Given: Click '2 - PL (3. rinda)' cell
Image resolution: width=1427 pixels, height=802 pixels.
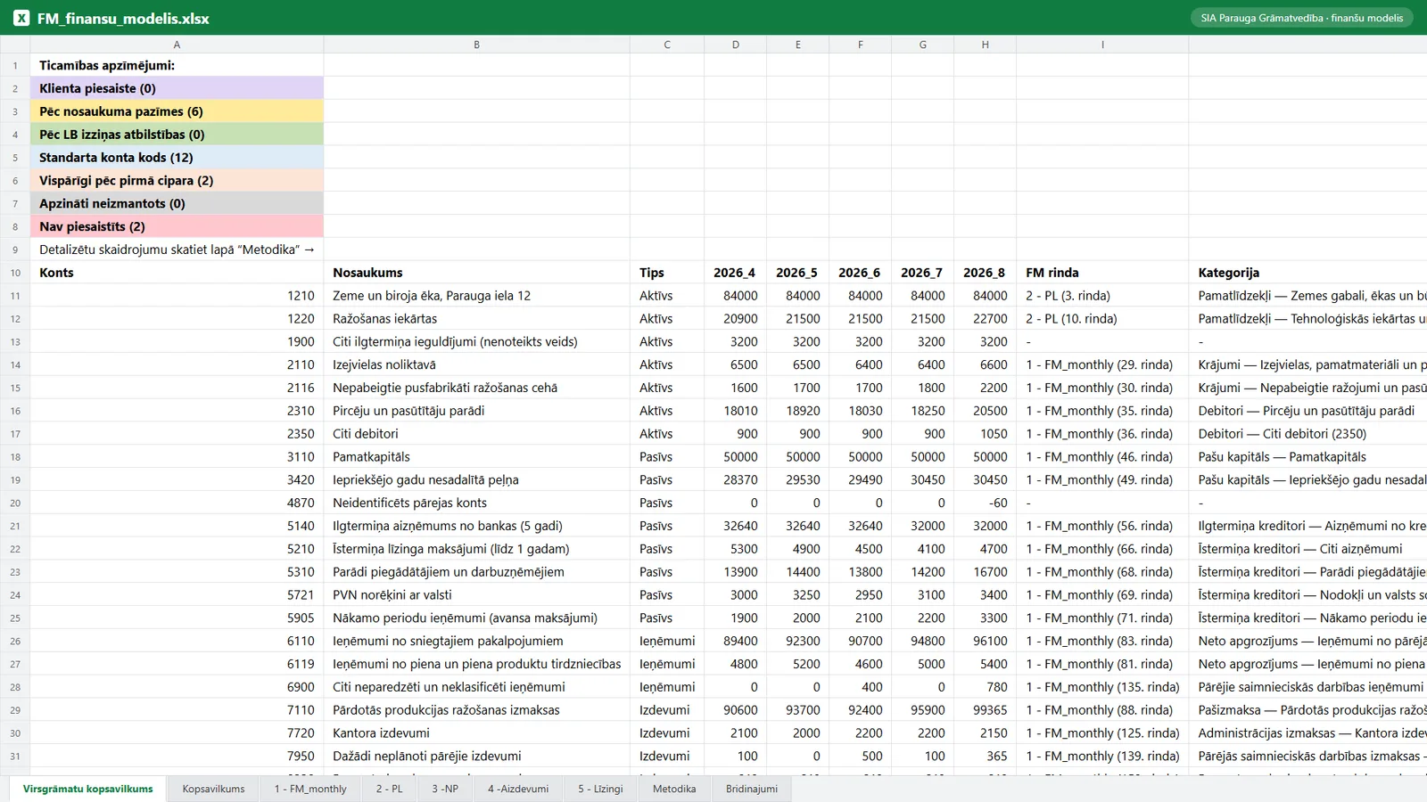Looking at the screenshot, I should (x=1102, y=296).
